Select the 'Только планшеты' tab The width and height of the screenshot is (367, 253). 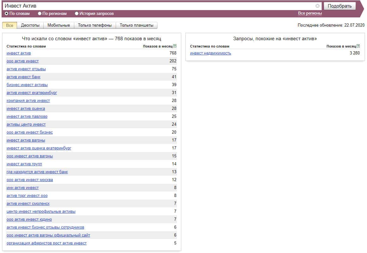(137, 25)
